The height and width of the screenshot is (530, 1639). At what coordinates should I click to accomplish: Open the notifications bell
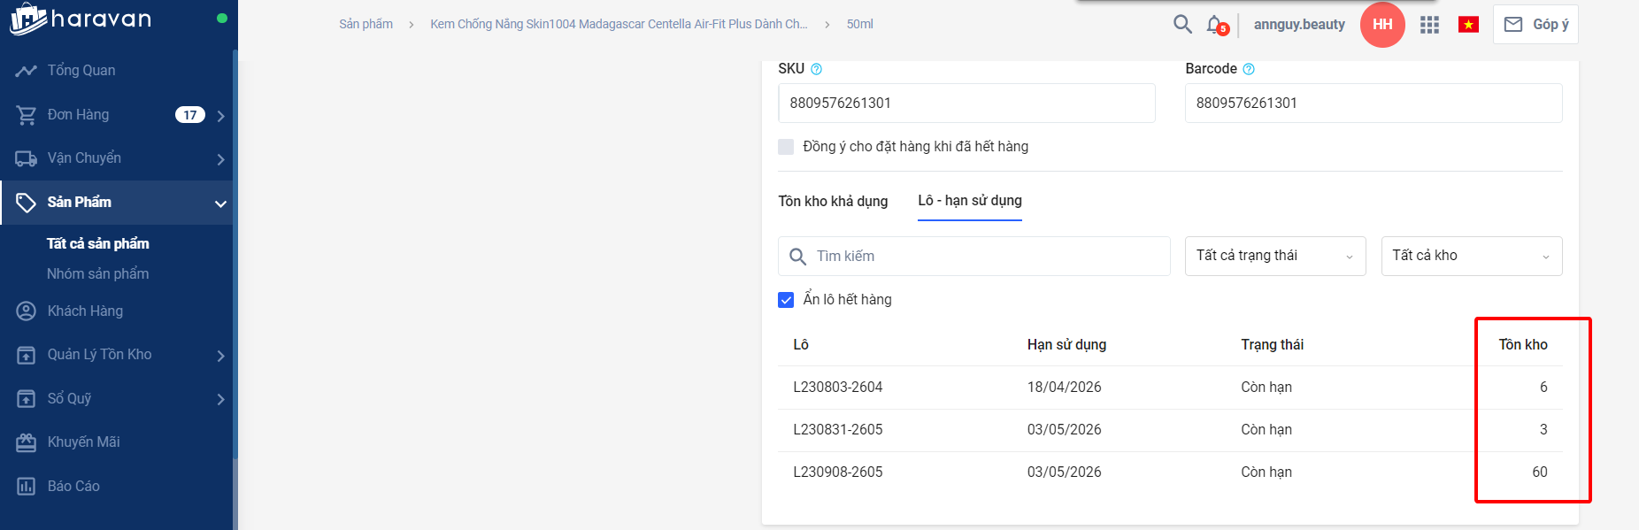click(1215, 25)
